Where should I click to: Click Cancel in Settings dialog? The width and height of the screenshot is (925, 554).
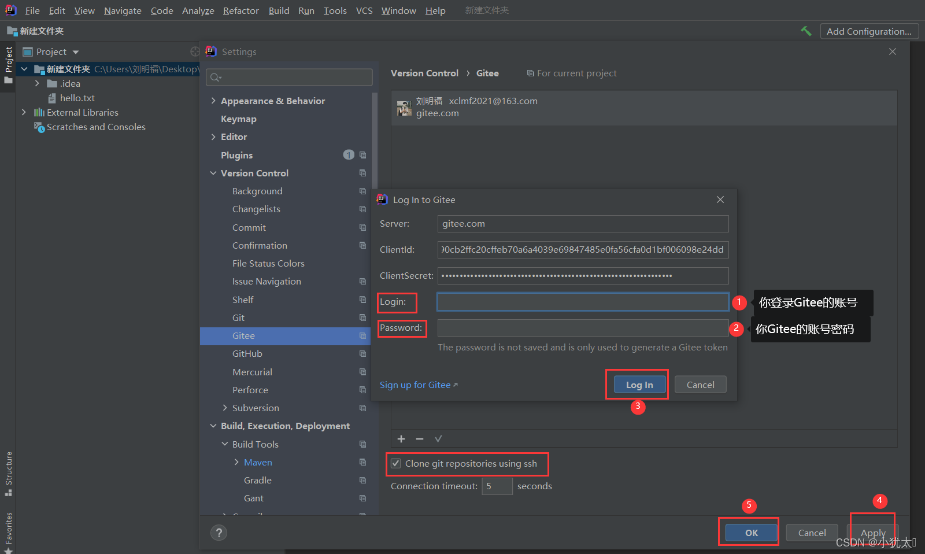tap(812, 533)
